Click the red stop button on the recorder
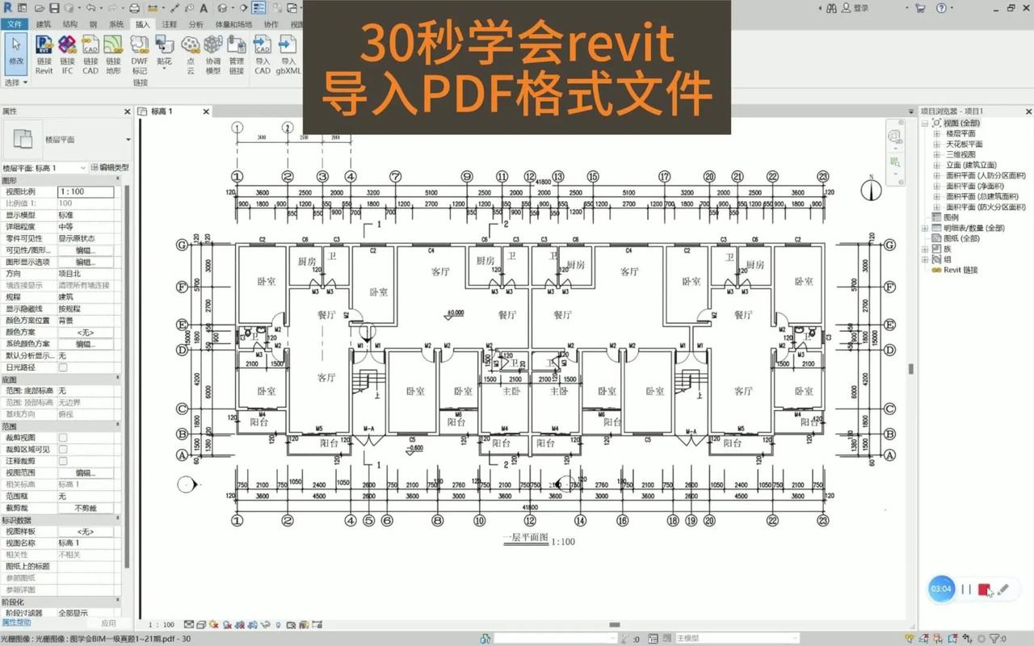 984,589
